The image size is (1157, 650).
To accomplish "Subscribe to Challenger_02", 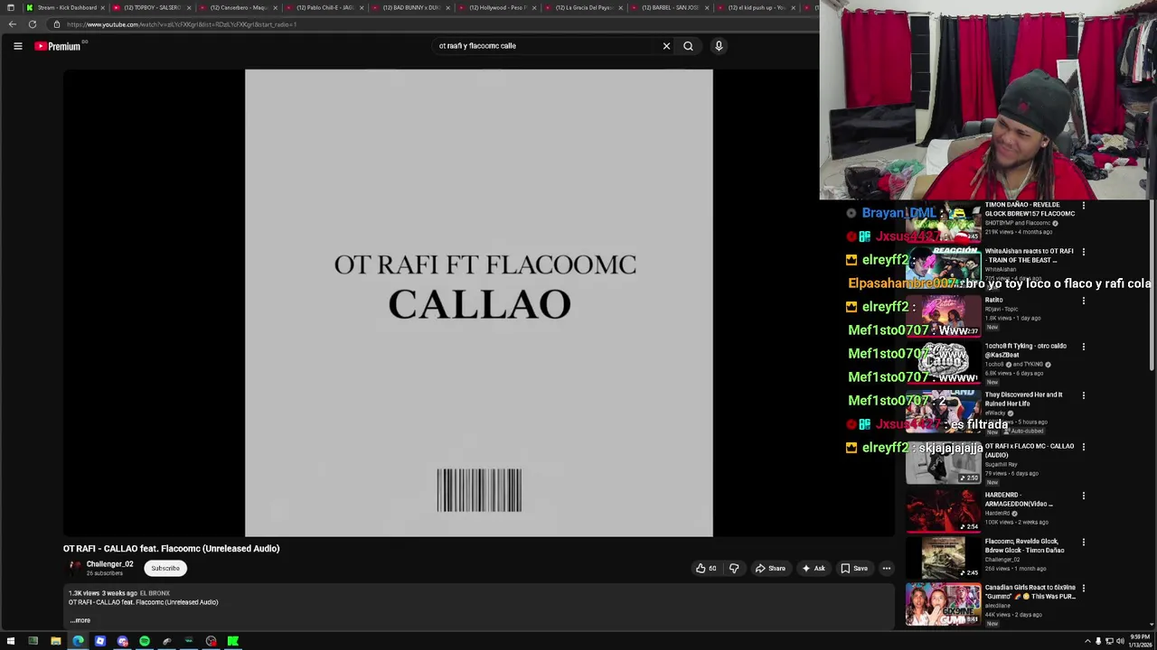I will coord(165,568).
